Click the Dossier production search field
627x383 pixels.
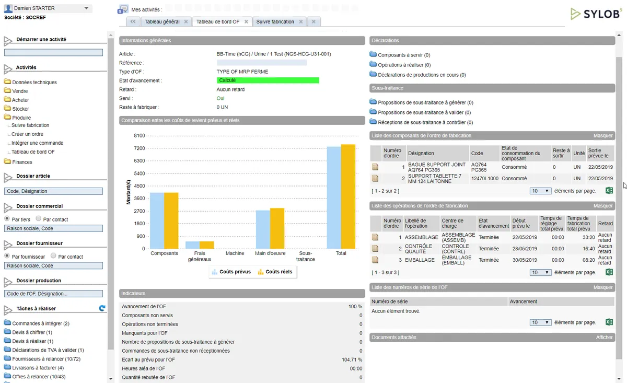click(x=53, y=294)
